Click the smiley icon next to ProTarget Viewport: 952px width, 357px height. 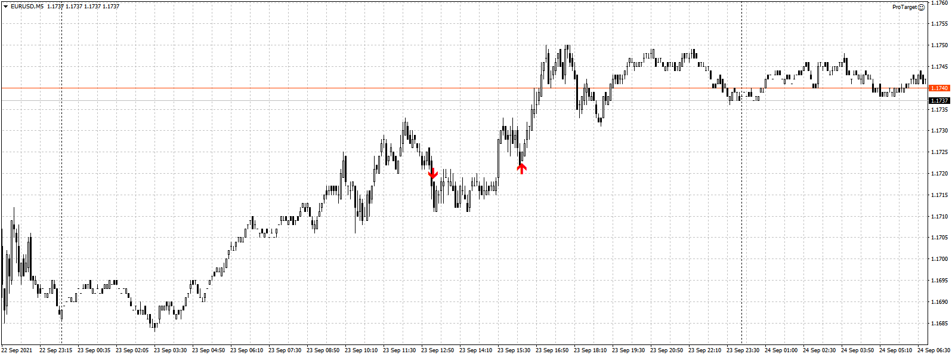click(x=922, y=7)
